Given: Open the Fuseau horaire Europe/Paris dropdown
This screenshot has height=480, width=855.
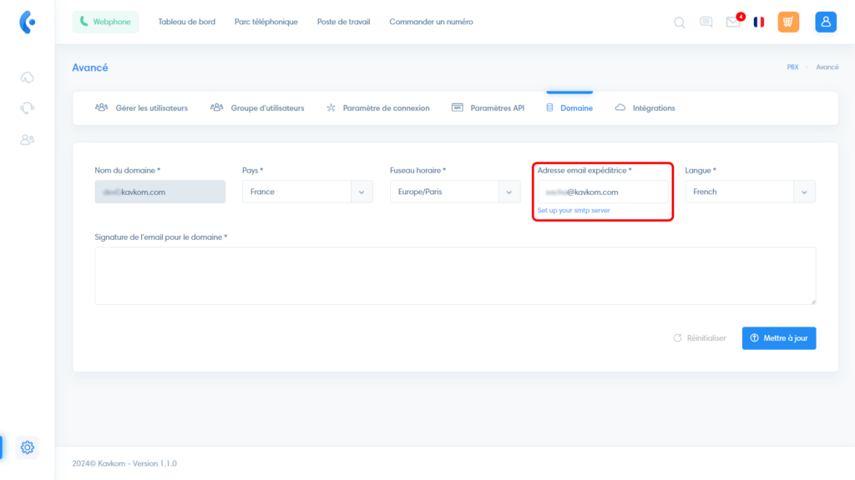Looking at the screenshot, I should (454, 192).
